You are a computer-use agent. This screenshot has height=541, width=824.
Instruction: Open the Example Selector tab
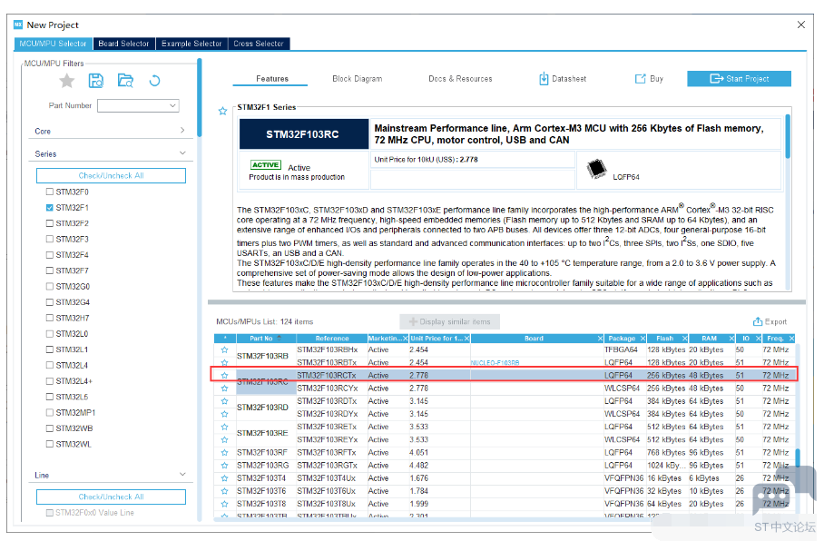coord(191,44)
